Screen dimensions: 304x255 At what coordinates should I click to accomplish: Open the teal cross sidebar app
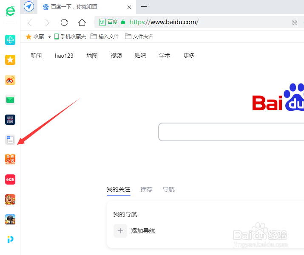pyautogui.click(x=10, y=40)
